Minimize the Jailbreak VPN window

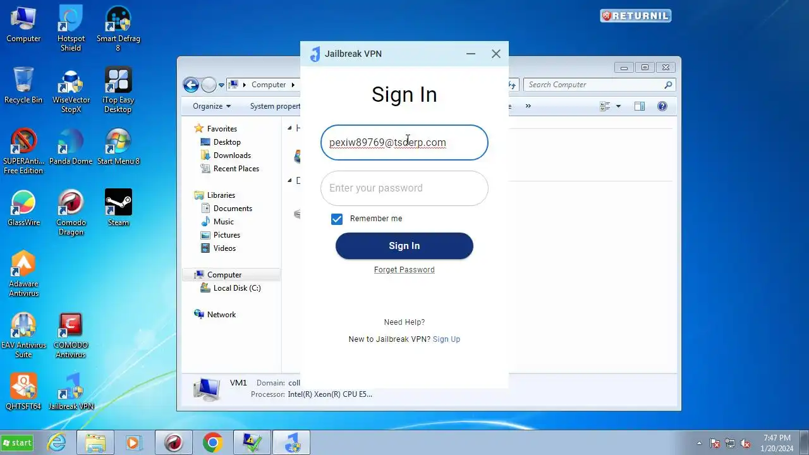(471, 54)
